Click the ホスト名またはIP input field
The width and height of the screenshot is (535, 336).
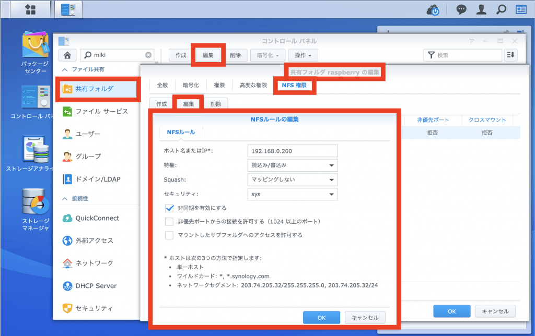[x=292, y=151]
